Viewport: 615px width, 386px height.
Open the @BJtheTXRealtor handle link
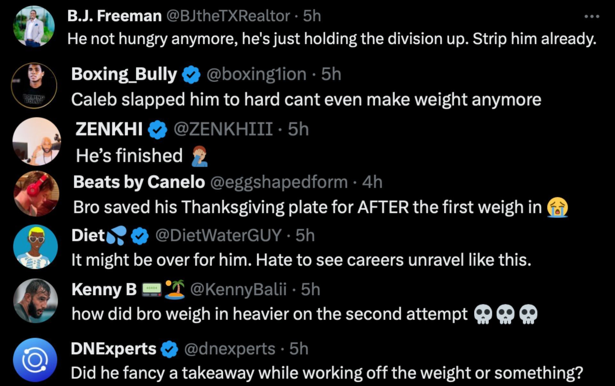228,16
